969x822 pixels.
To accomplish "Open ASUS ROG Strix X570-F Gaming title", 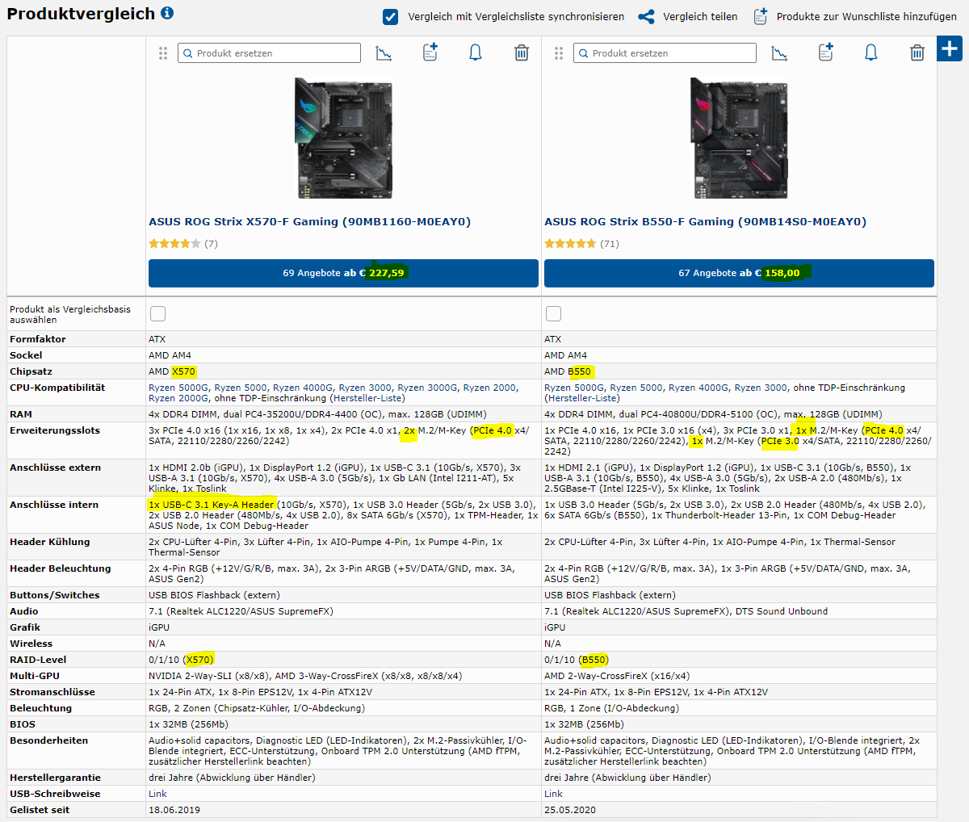I will pos(309,221).
